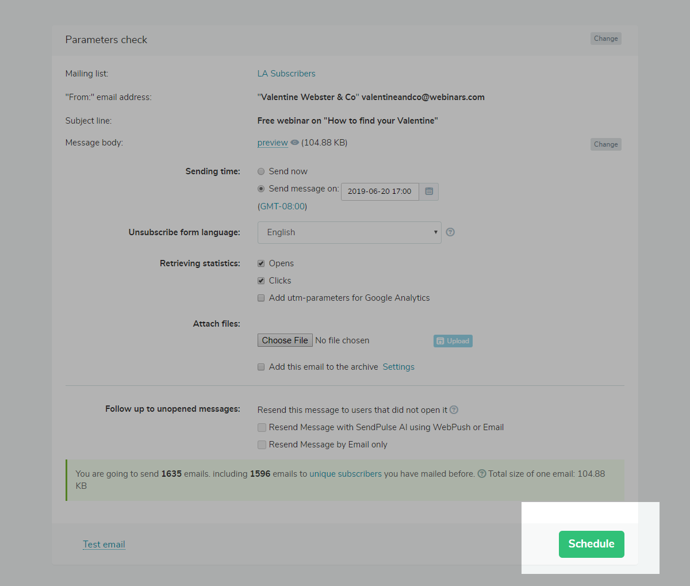The width and height of the screenshot is (690, 586).
Task: Click the Upload button
Action: [453, 341]
